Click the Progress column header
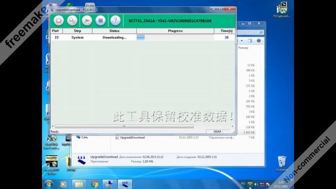Viewport: 336px width, 189px height. (175, 31)
